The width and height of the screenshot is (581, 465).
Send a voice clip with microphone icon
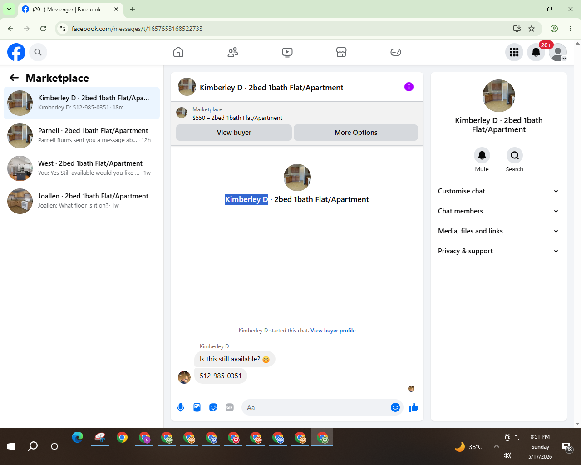181,407
